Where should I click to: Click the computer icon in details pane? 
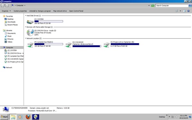click(6, 109)
